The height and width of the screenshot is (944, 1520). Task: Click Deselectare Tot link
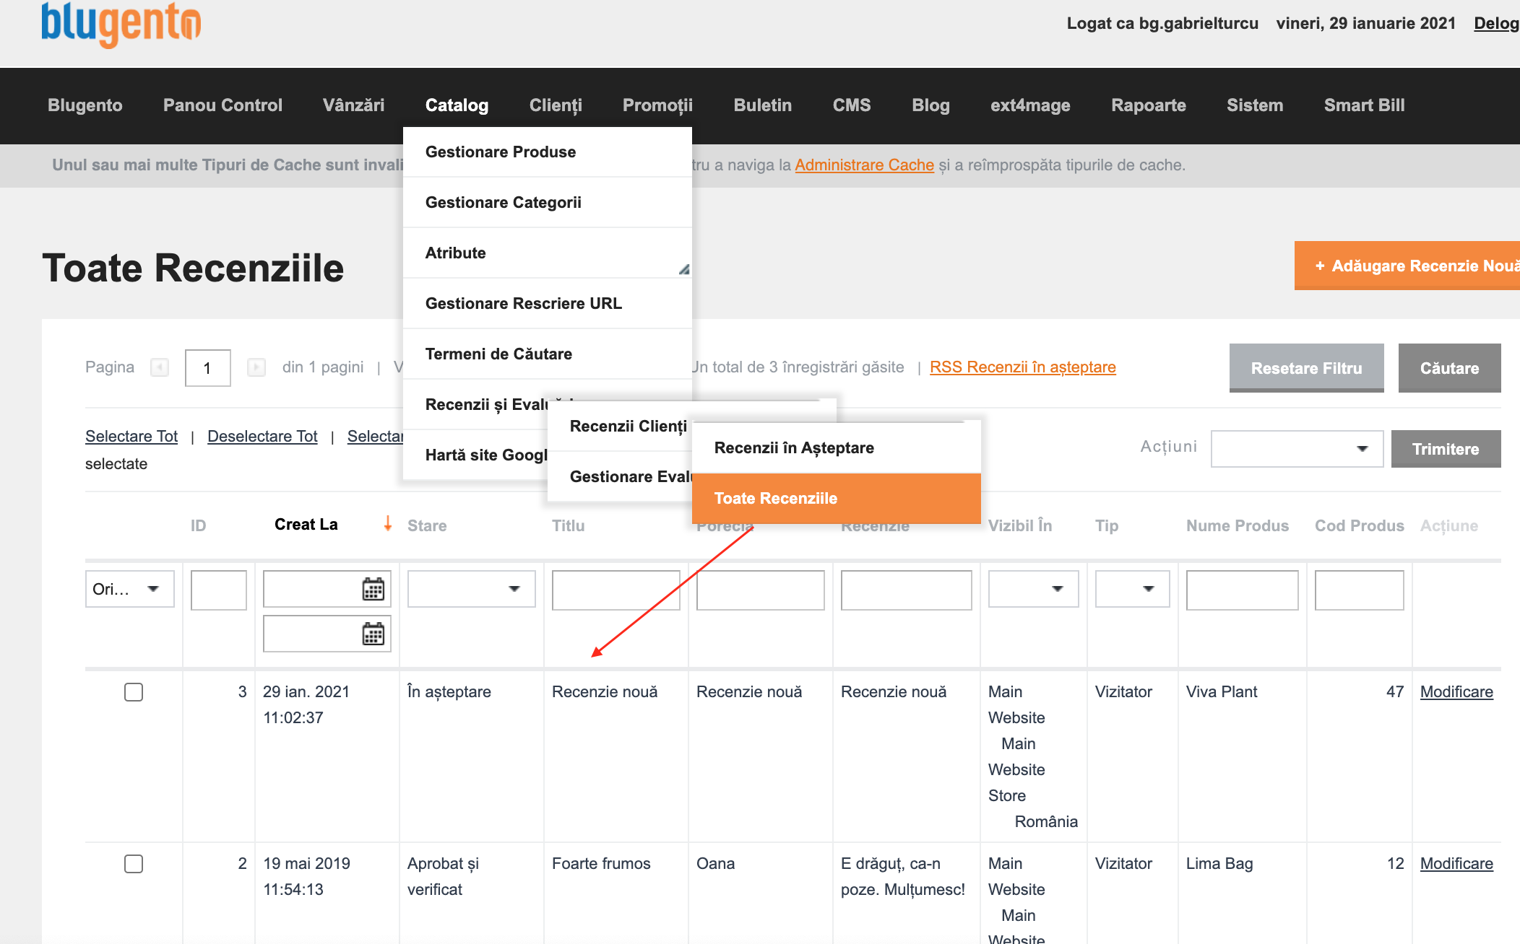[262, 436]
